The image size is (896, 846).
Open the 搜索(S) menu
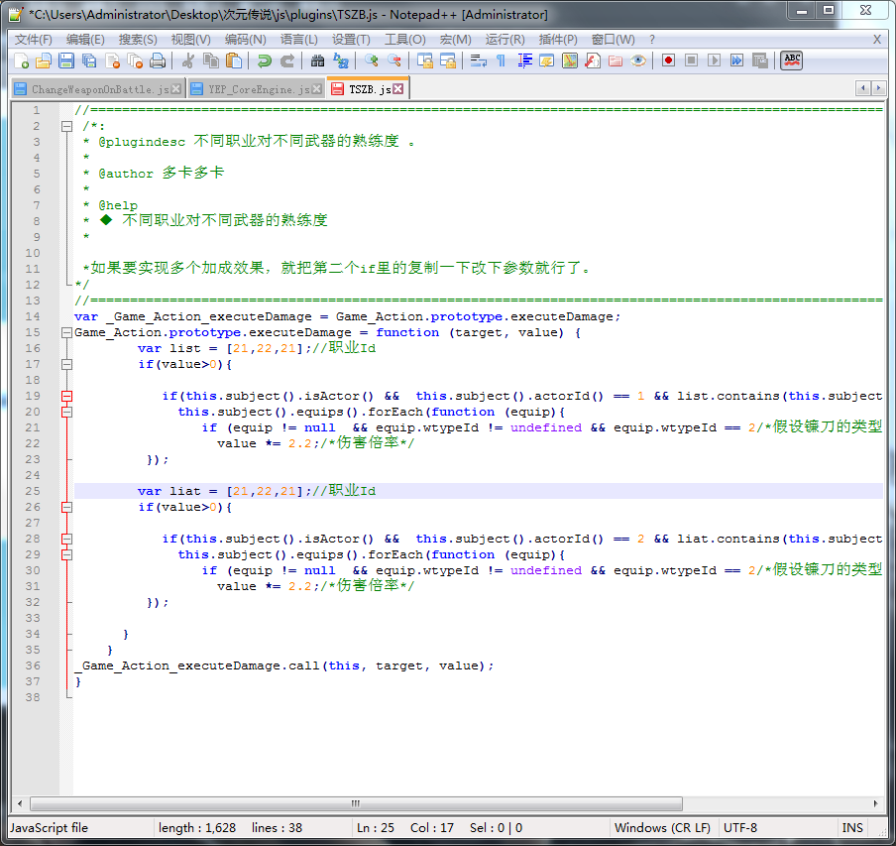coord(138,40)
